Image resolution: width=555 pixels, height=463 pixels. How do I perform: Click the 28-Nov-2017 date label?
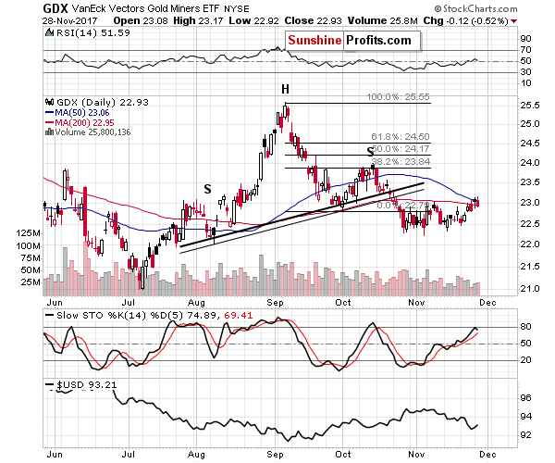[70, 21]
